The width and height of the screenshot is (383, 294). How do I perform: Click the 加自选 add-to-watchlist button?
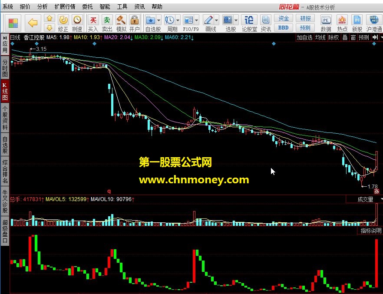304,37
